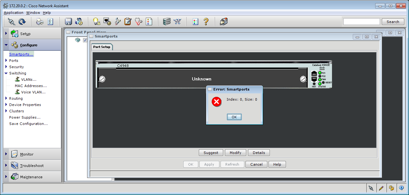Click the pencil icon in status bar
Viewport: 409px width, 195px height.
[381, 188]
